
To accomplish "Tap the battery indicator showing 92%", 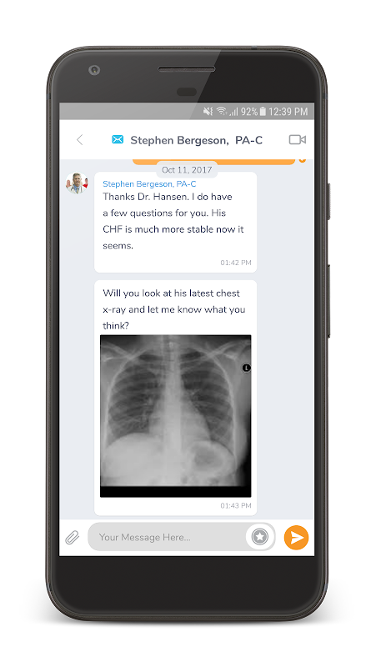I will pyautogui.click(x=263, y=112).
